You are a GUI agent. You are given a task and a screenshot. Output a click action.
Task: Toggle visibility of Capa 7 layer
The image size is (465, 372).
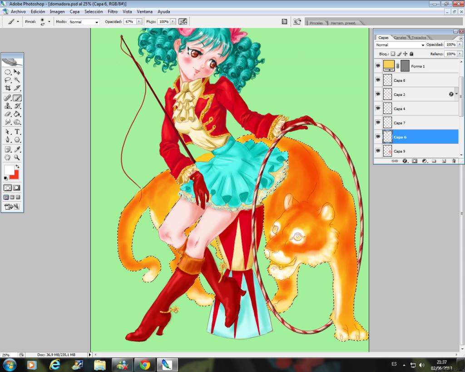pyautogui.click(x=378, y=122)
